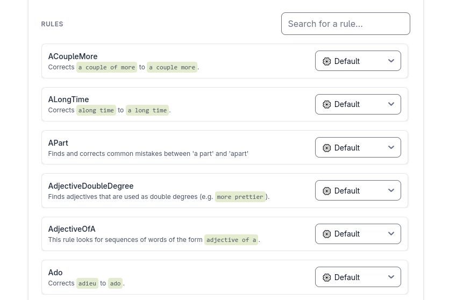The width and height of the screenshot is (449, 300).
Task: Expand the ALongTime chevron arrow
Action: (x=391, y=104)
